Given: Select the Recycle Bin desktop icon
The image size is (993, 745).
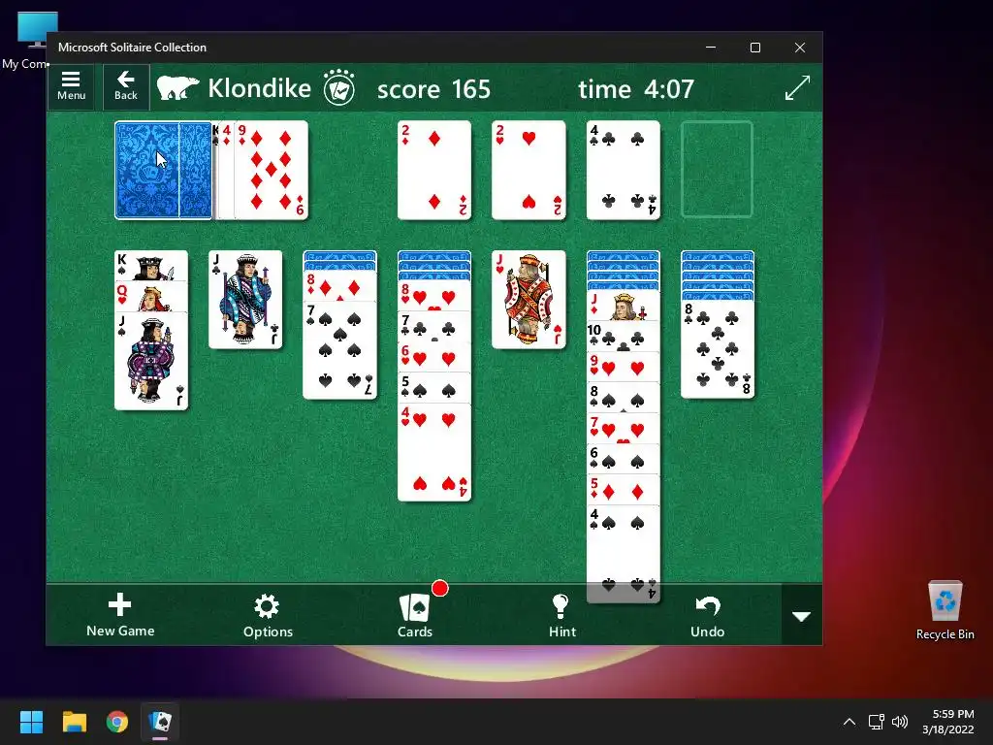Looking at the screenshot, I should click(945, 609).
